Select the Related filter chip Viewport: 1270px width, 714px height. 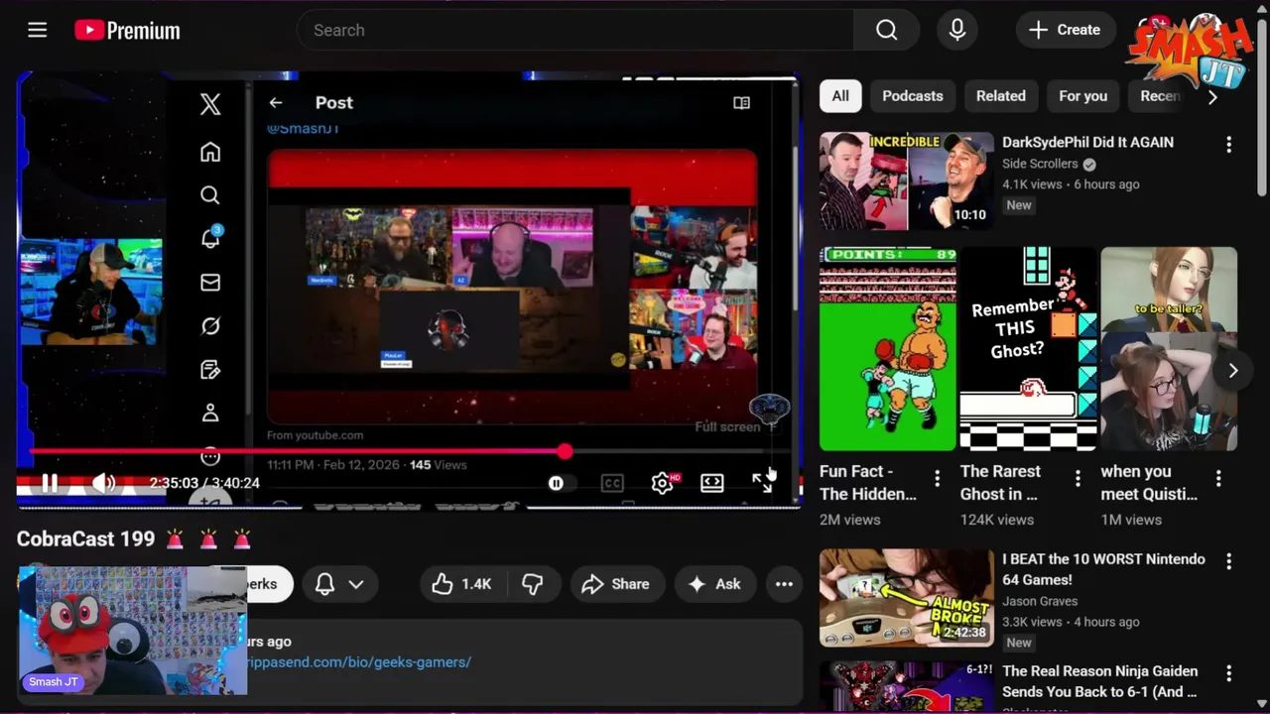coord(1000,96)
